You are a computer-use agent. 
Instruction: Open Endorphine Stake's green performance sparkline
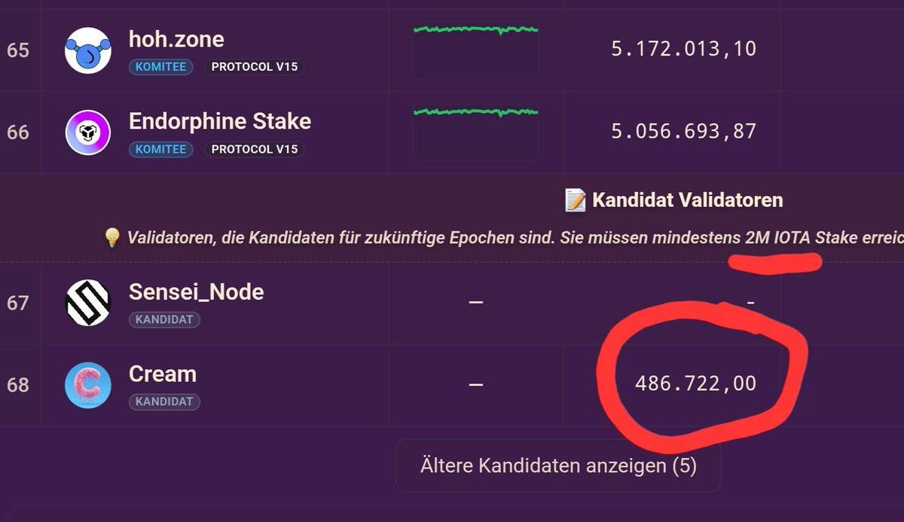475,133
